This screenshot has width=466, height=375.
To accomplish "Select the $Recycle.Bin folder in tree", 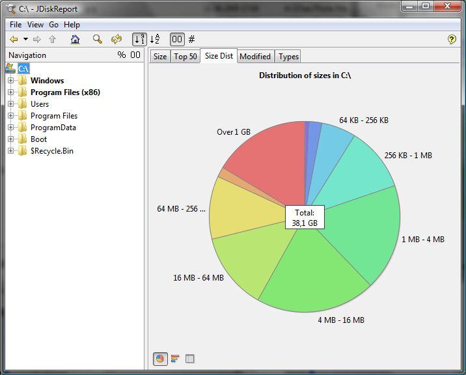I will click(52, 151).
